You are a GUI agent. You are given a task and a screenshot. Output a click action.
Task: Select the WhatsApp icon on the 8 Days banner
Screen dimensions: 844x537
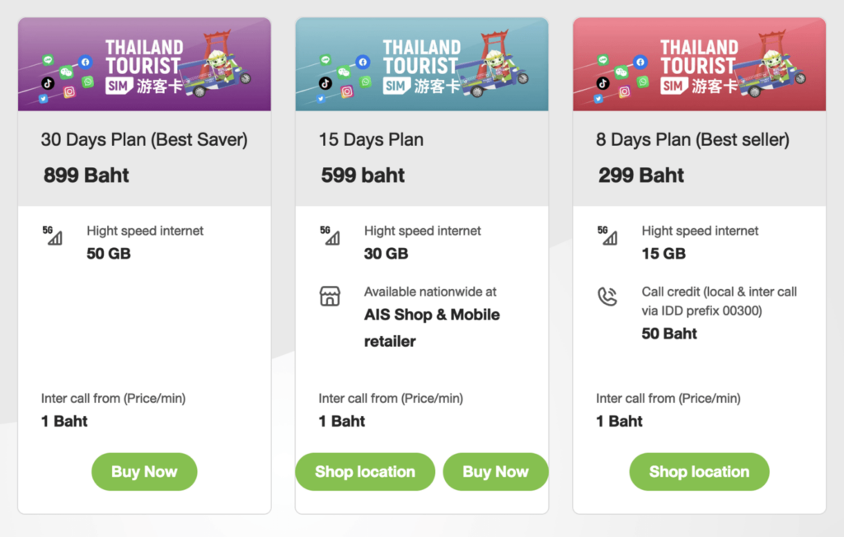642,82
